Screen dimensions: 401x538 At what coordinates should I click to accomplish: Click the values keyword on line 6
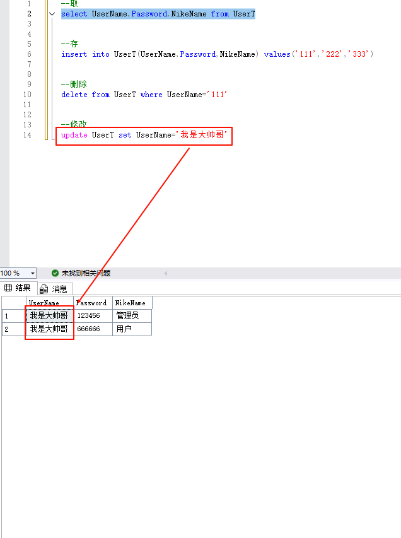click(277, 54)
